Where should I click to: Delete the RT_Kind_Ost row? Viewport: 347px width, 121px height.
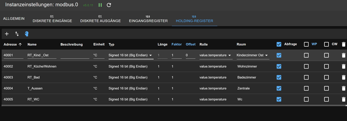click(343, 55)
